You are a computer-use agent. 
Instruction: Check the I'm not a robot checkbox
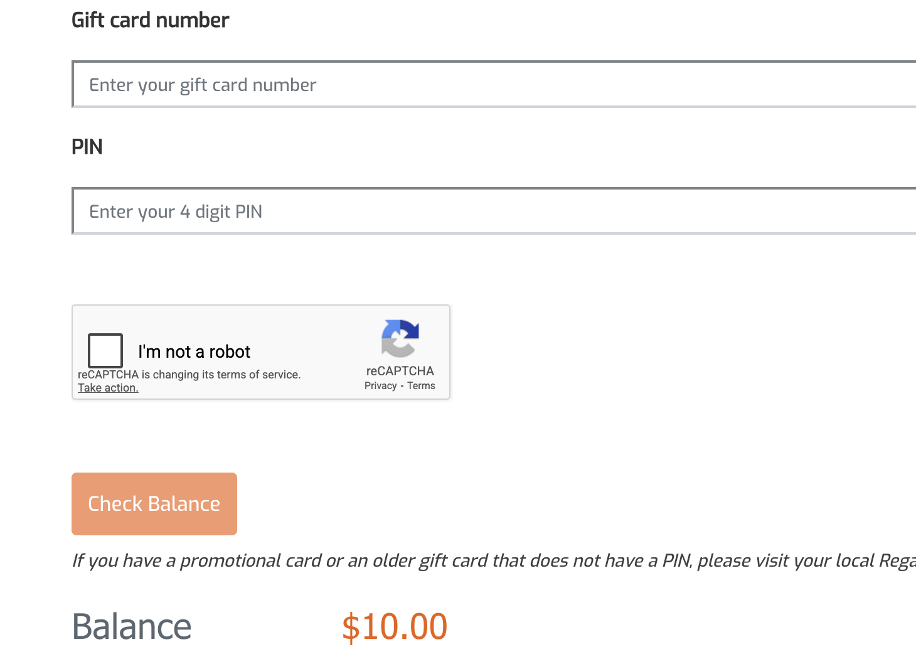(x=105, y=351)
